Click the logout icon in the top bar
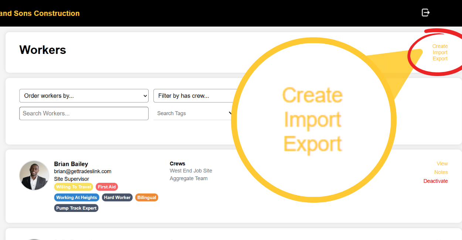The width and height of the screenshot is (462, 240). [426, 13]
